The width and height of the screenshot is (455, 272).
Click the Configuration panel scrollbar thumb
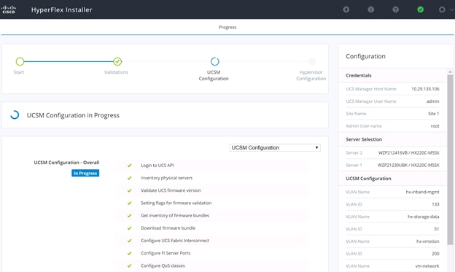[450, 160]
